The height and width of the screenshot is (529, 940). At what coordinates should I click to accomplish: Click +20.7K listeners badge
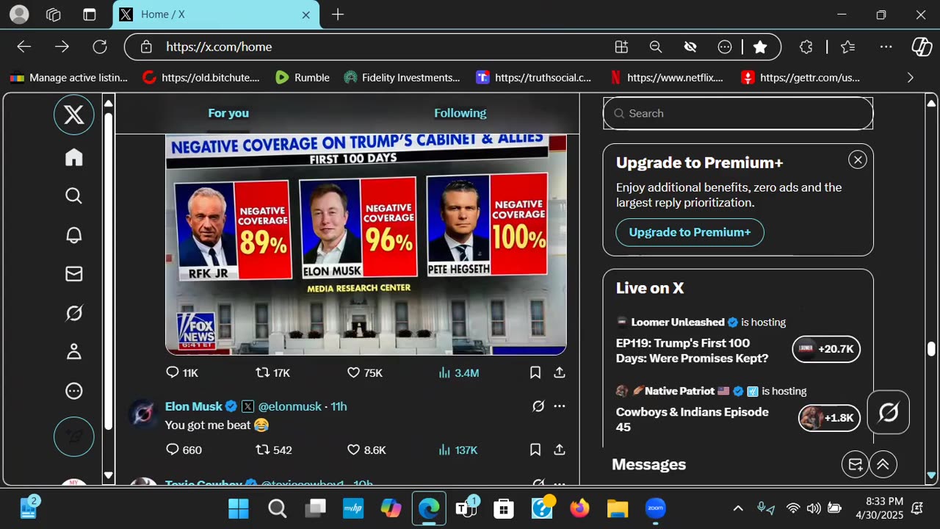pyautogui.click(x=826, y=349)
